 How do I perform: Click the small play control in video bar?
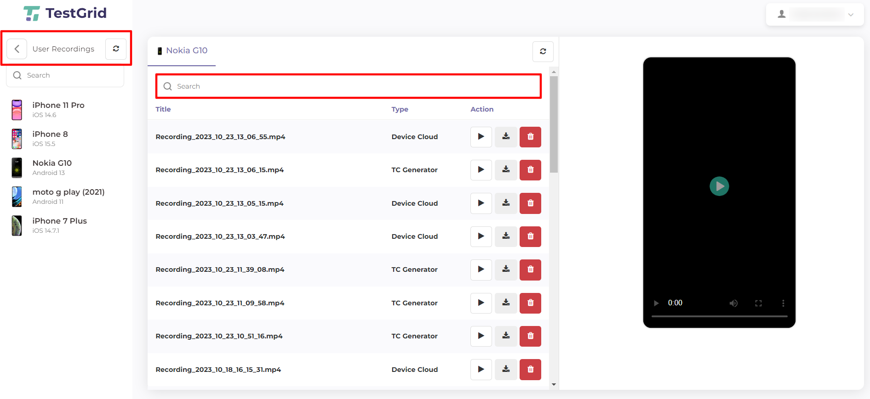click(656, 303)
